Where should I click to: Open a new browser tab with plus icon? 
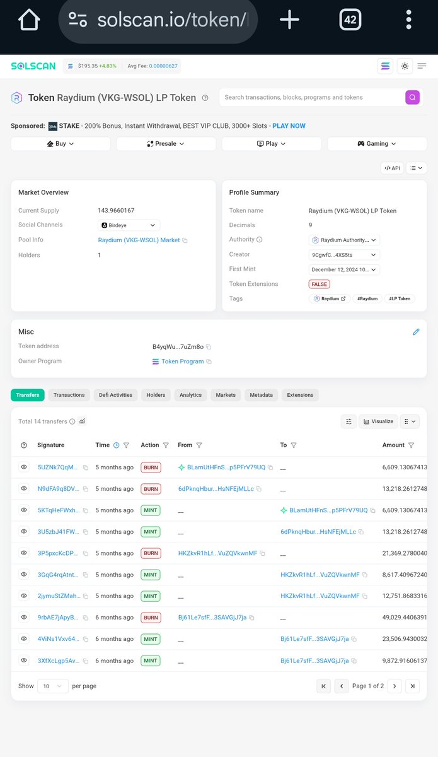[289, 20]
